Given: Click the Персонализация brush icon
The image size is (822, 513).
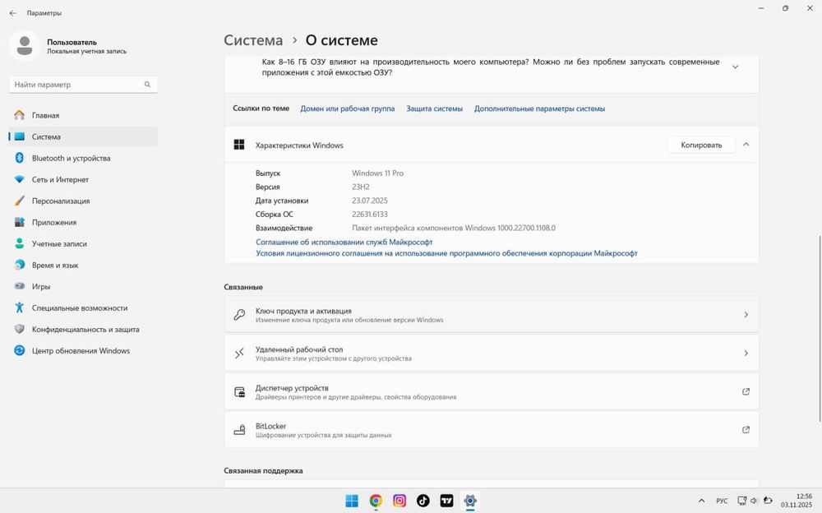Looking at the screenshot, I should [x=20, y=201].
